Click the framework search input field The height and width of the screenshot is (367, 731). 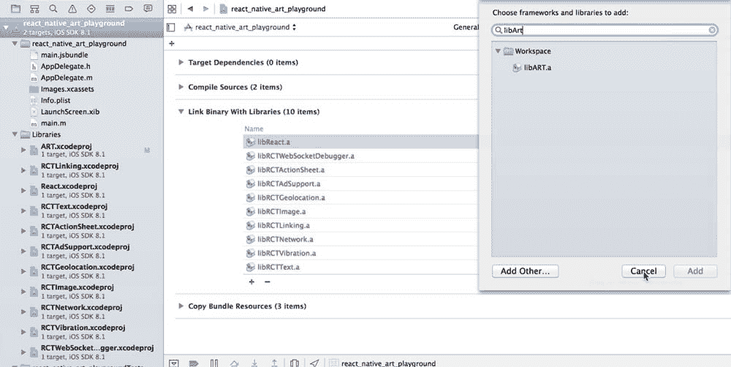[599, 31]
